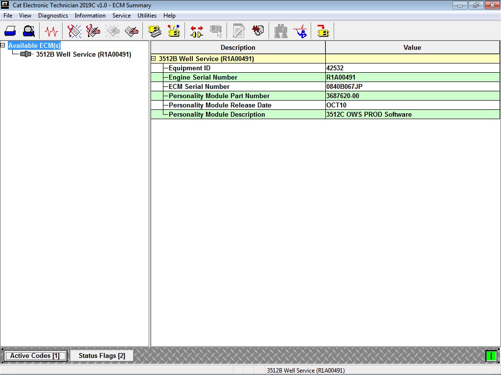This screenshot has width=501, height=375.
Task: Open the Information menu
Action: click(90, 16)
